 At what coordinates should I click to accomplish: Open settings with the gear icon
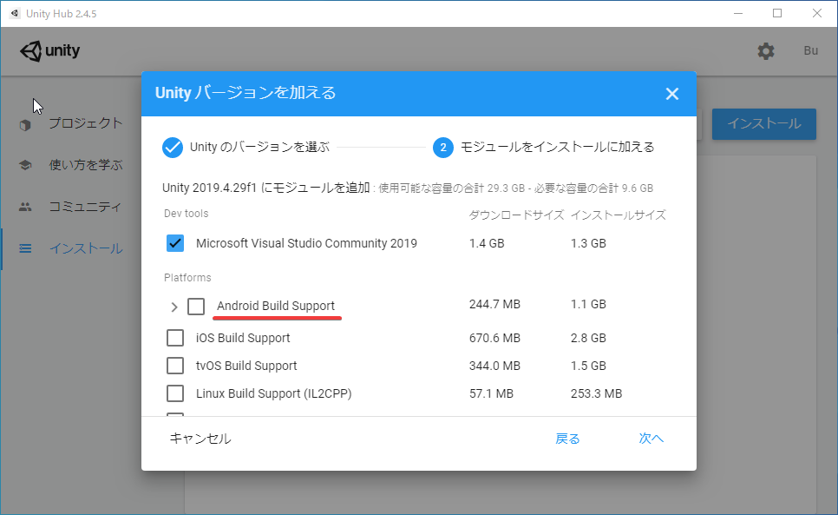(766, 51)
